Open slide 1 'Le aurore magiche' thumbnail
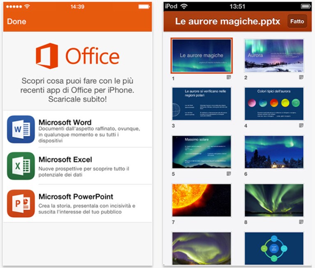 coord(202,55)
